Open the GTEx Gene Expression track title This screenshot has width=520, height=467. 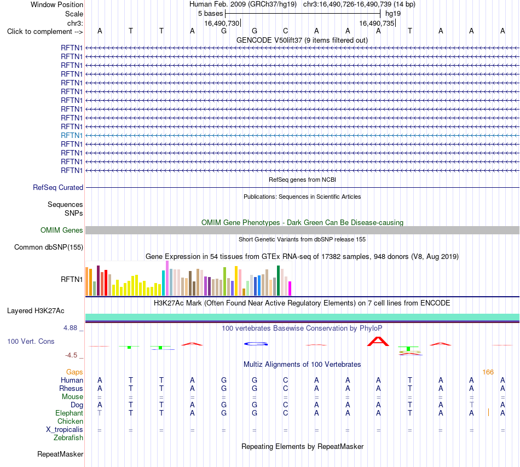302,256
